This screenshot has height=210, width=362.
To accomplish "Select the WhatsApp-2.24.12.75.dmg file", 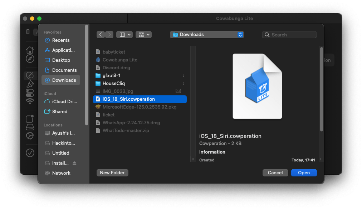I will tap(140, 122).
